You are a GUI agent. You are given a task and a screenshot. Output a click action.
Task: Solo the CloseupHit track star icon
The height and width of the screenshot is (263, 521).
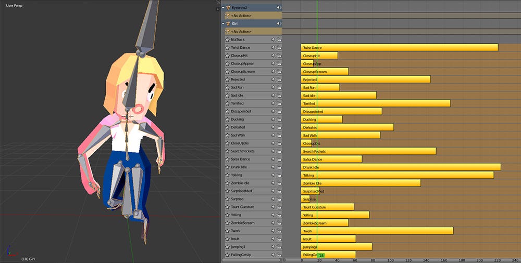click(227, 56)
